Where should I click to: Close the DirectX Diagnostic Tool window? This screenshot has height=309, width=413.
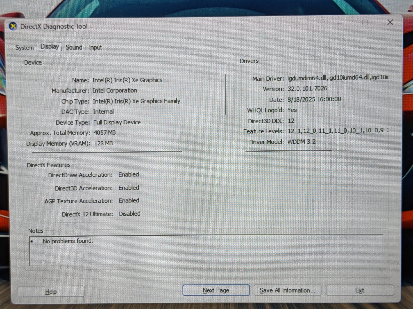(x=390, y=22)
